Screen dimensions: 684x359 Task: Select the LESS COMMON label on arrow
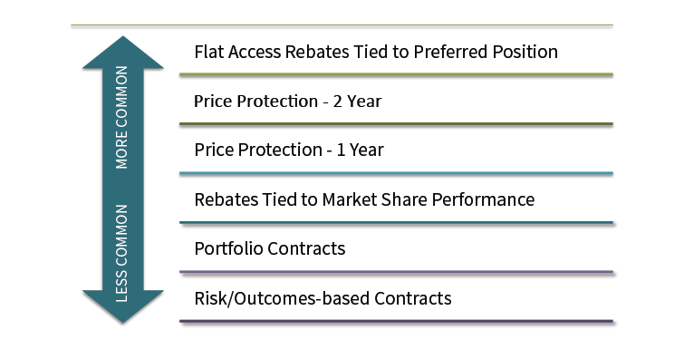[121, 253]
